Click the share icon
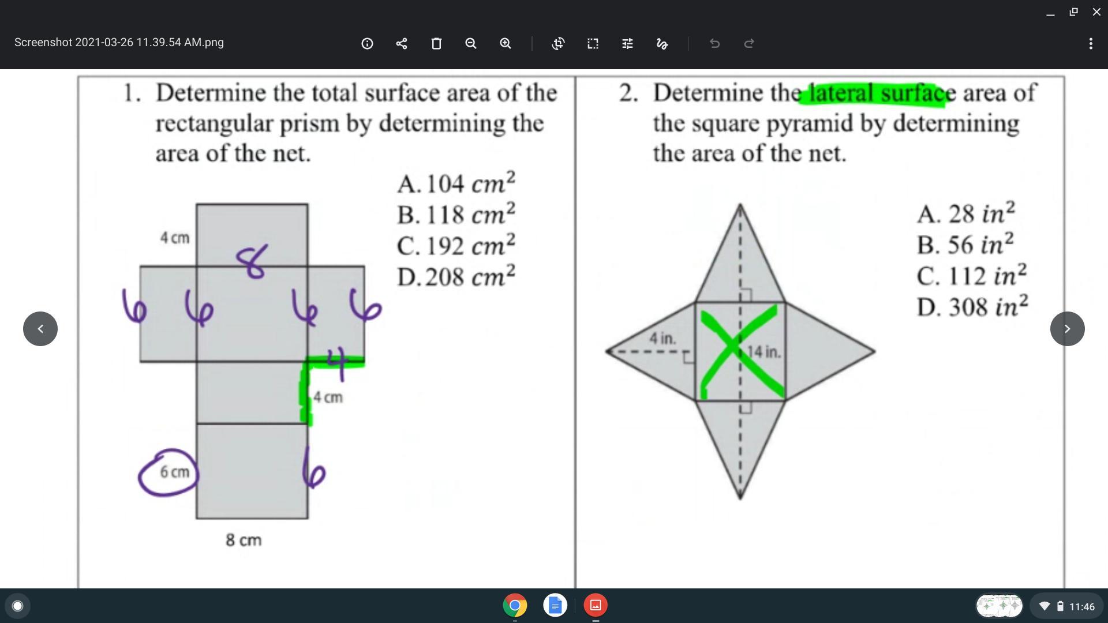This screenshot has height=623, width=1108. click(402, 43)
